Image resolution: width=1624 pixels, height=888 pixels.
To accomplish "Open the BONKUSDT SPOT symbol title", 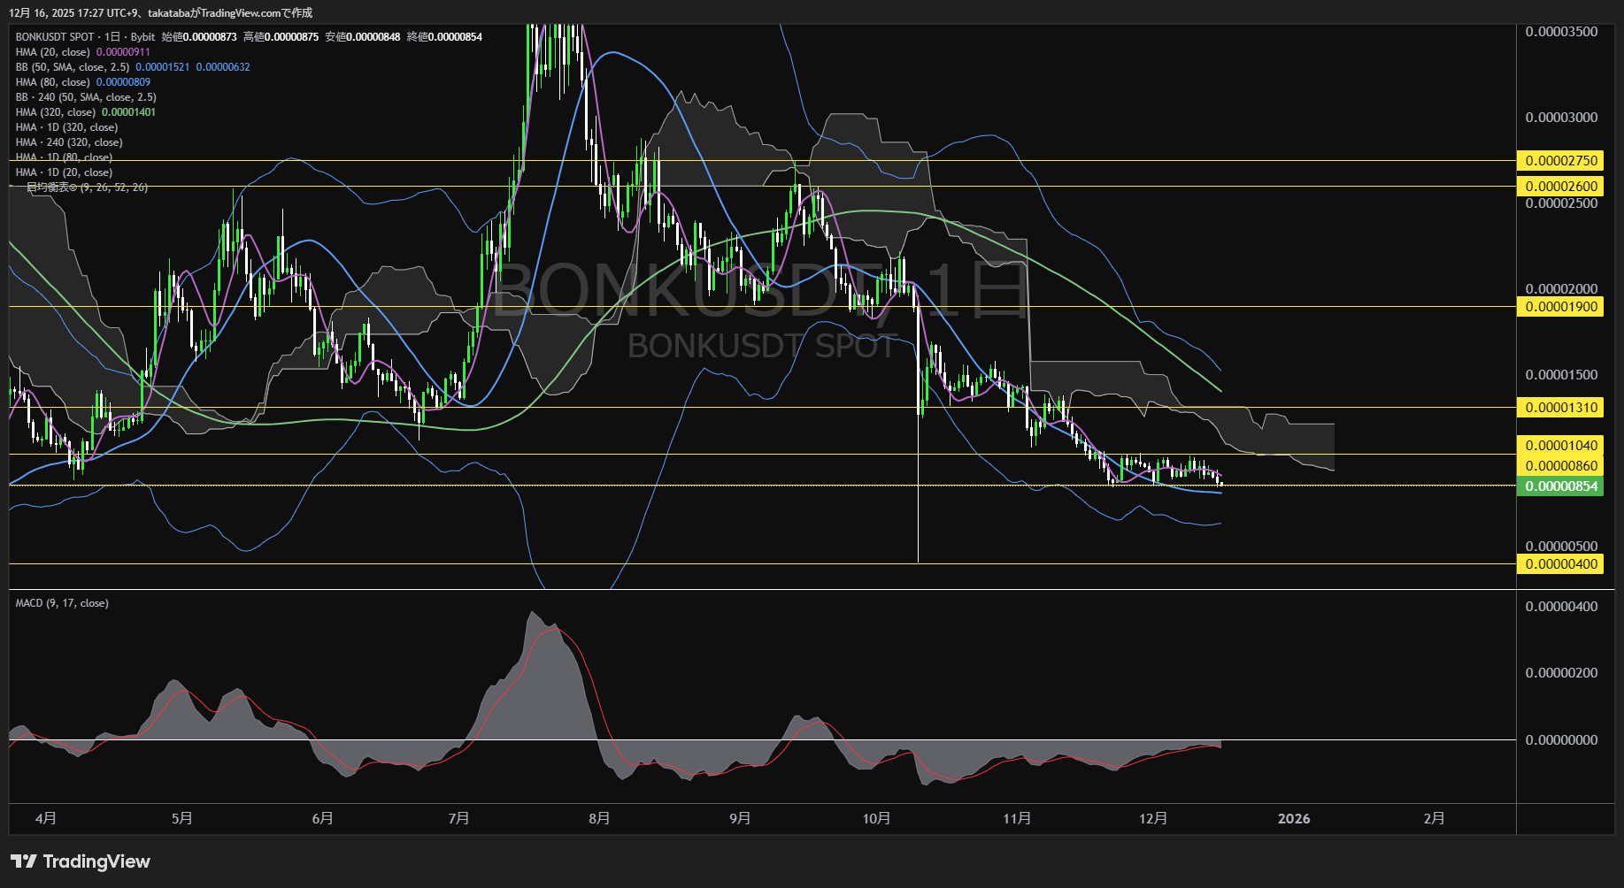I will 55,37.
